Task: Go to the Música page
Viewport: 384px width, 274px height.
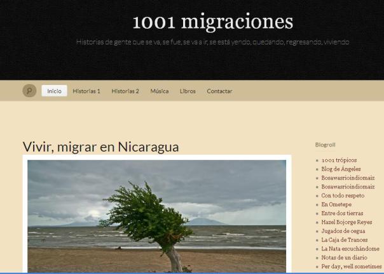Action: tap(160, 91)
